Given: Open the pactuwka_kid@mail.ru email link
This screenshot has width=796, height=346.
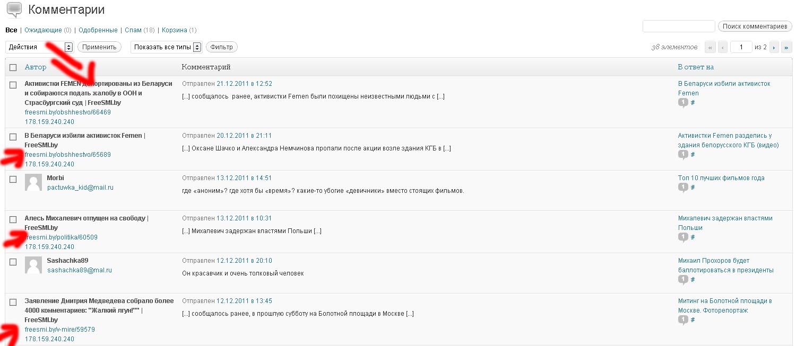Looking at the screenshot, I should point(80,188).
